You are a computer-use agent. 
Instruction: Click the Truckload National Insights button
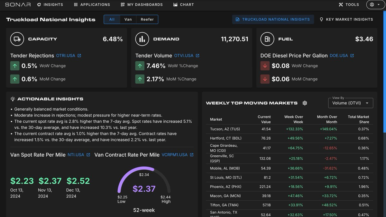(x=273, y=19)
